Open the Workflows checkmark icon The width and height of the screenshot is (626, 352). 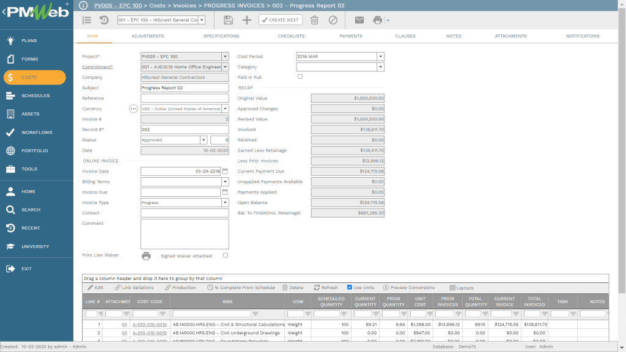tap(11, 132)
